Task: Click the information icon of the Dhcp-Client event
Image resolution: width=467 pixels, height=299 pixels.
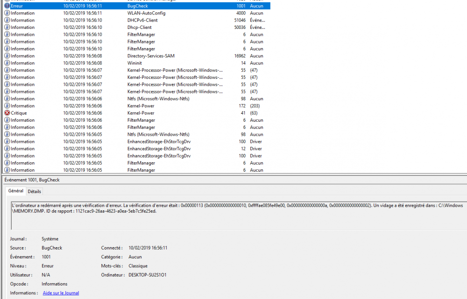Action: pyautogui.click(x=7, y=28)
